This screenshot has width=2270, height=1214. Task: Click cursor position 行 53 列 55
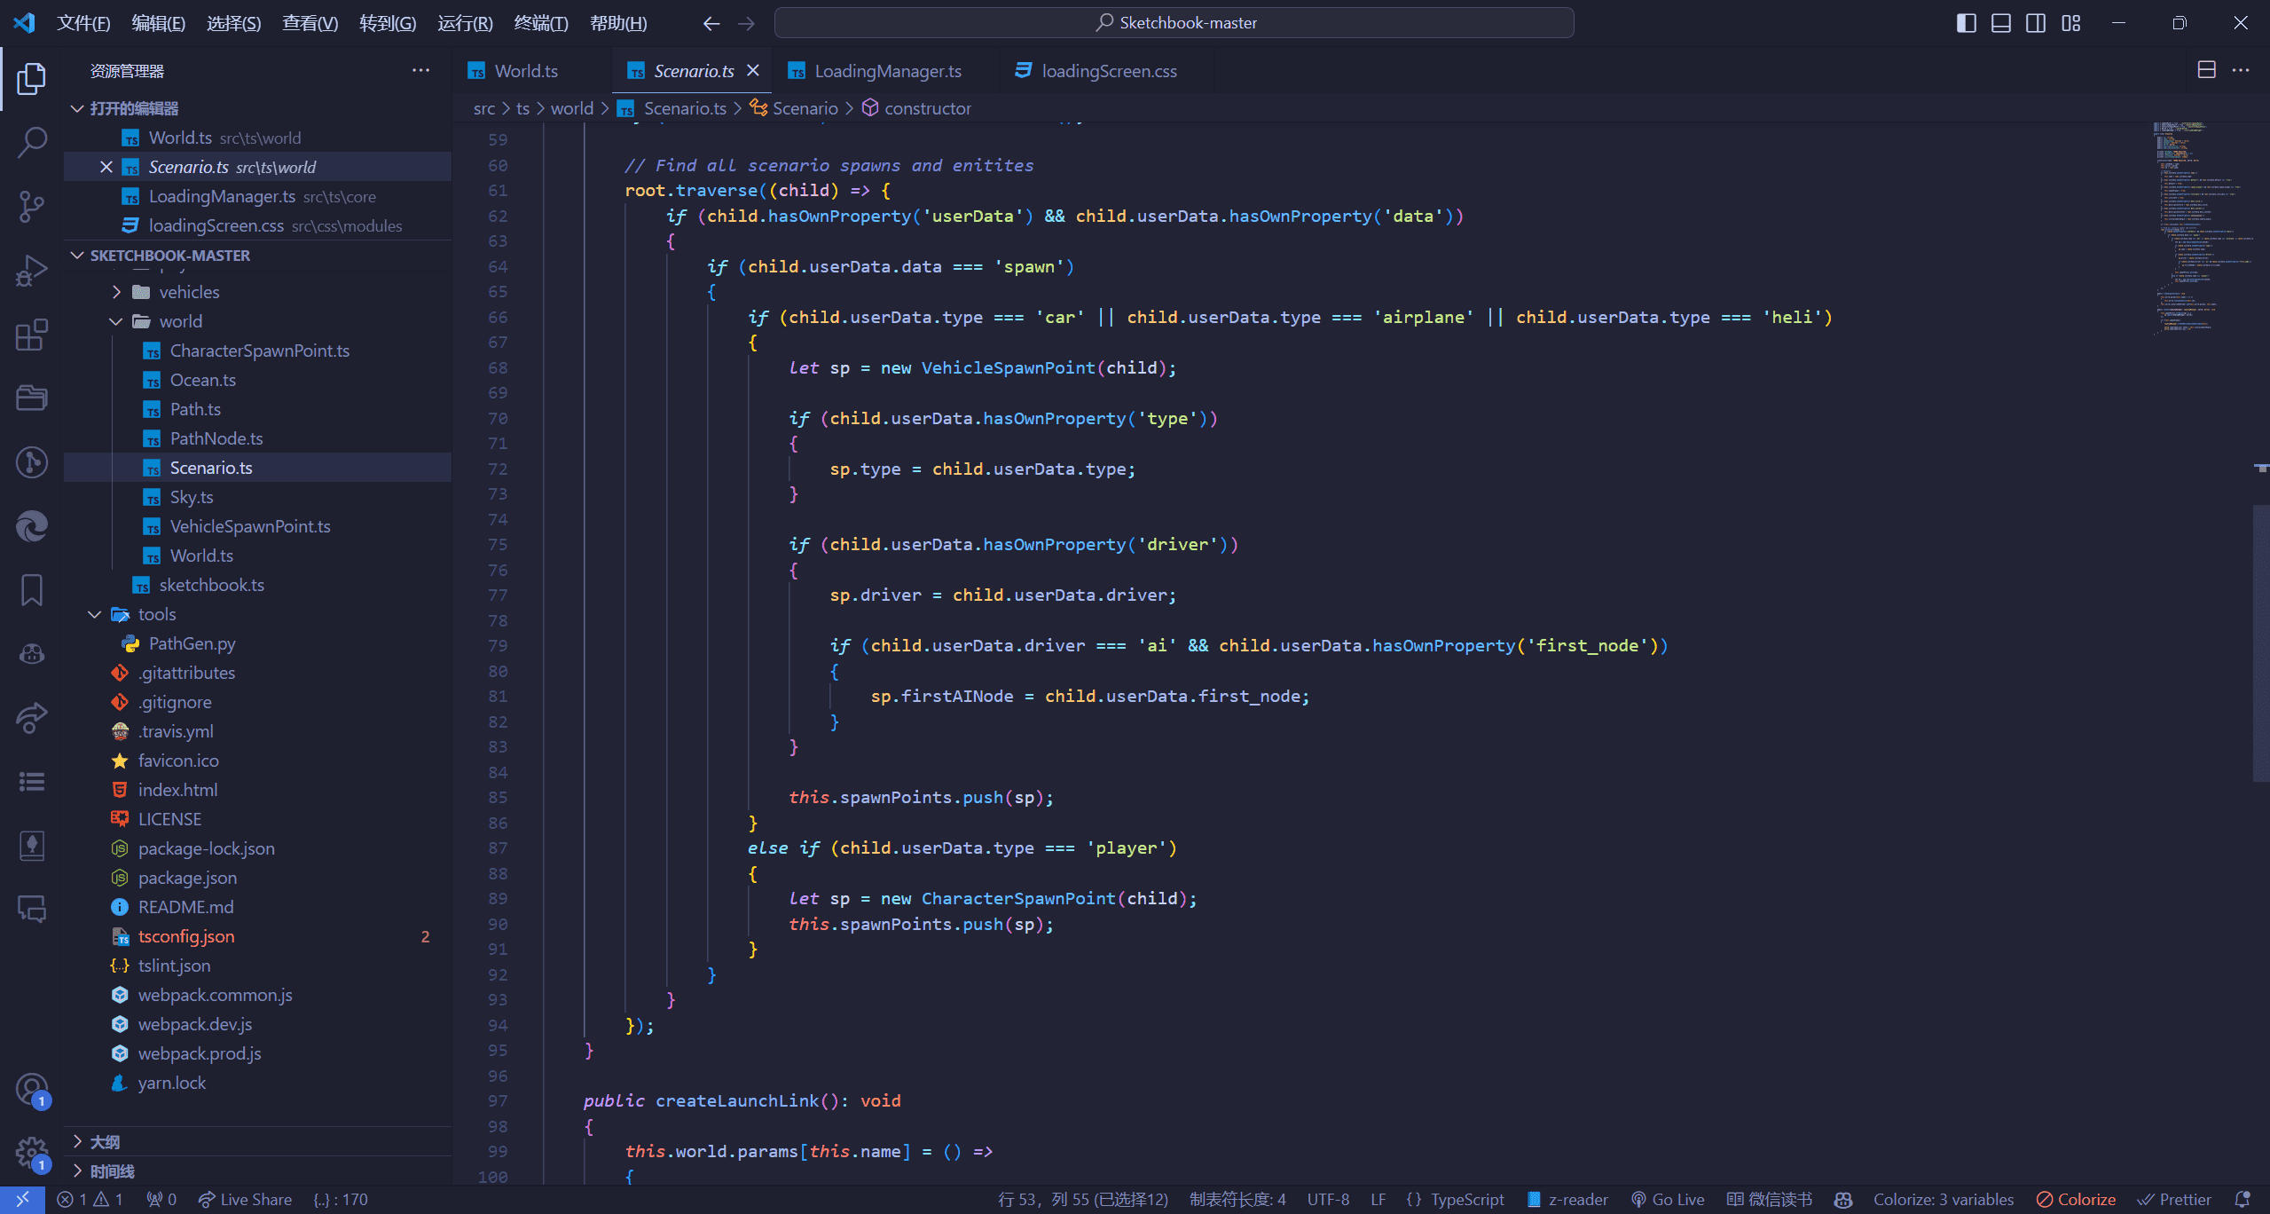(1082, 1200)
